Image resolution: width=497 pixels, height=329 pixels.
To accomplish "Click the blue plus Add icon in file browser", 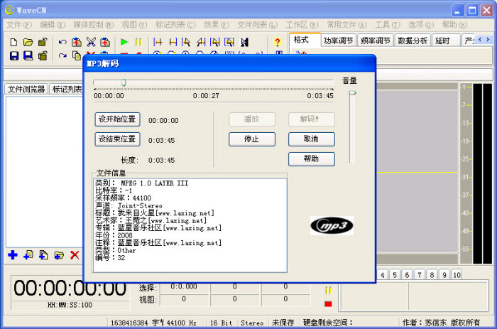I will tap(13, 255).
